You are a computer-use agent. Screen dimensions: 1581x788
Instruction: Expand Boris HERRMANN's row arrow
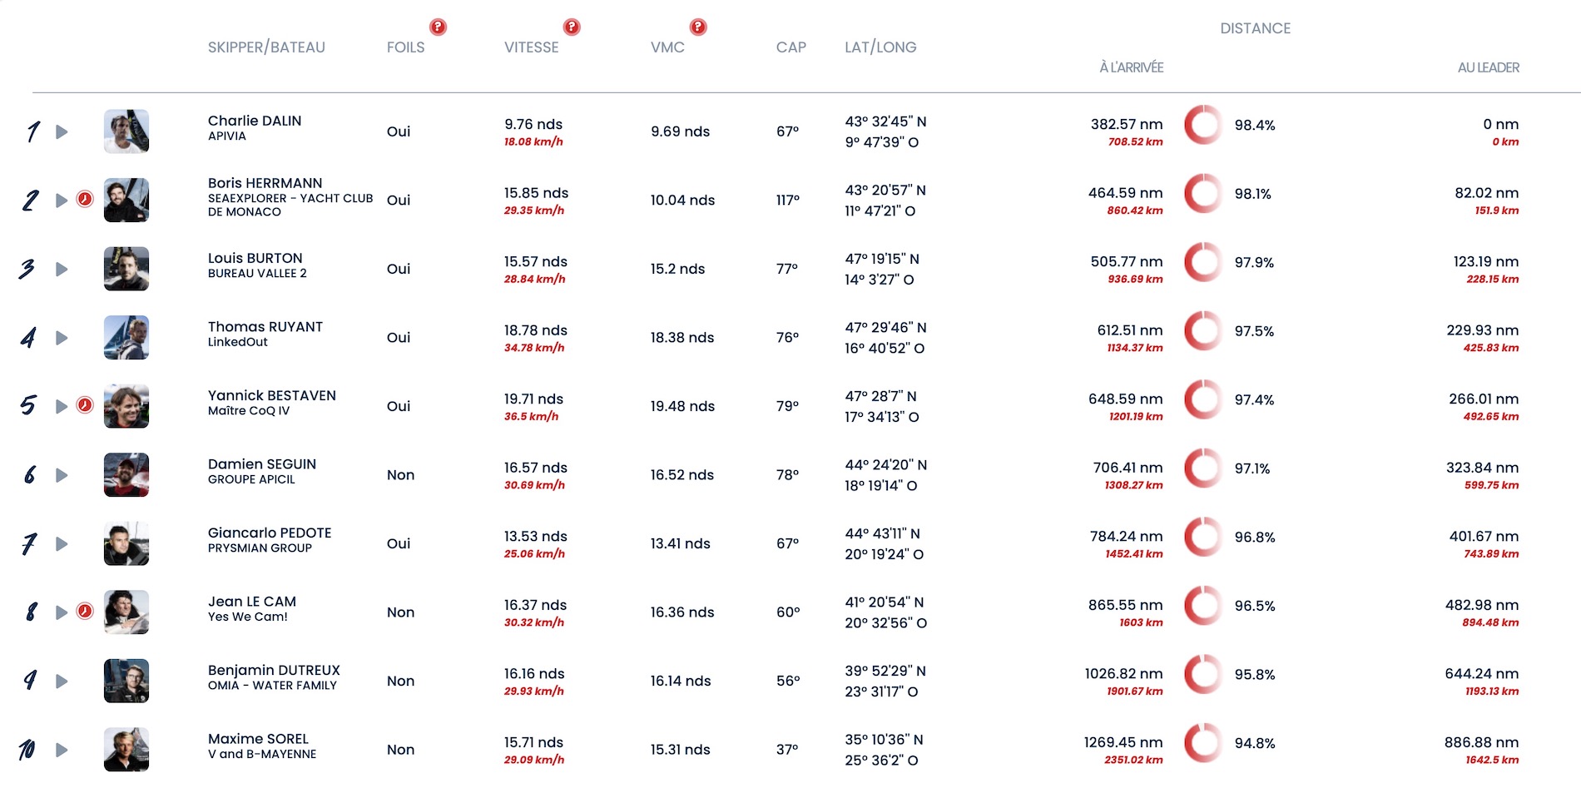62,201
